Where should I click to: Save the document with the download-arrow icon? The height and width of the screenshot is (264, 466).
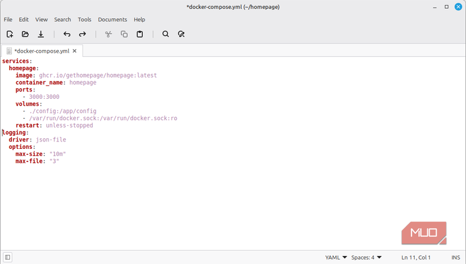coord(41,34)
